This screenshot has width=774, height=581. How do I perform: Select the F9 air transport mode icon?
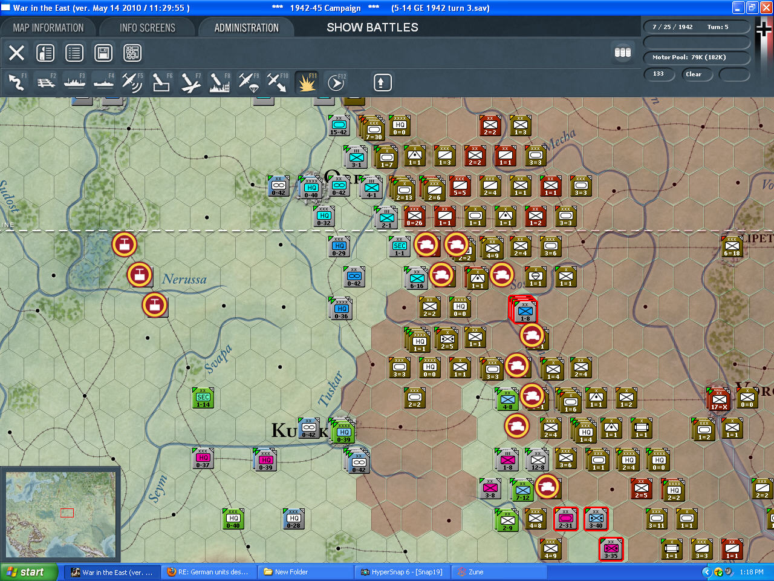[249, 82]
